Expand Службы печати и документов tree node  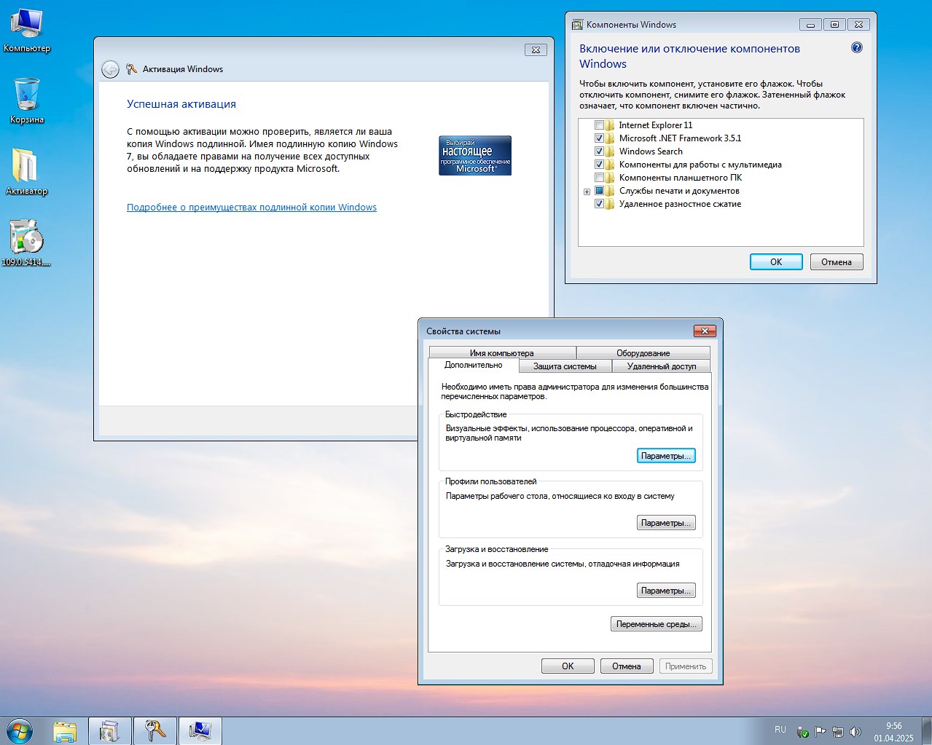(587, 192)
